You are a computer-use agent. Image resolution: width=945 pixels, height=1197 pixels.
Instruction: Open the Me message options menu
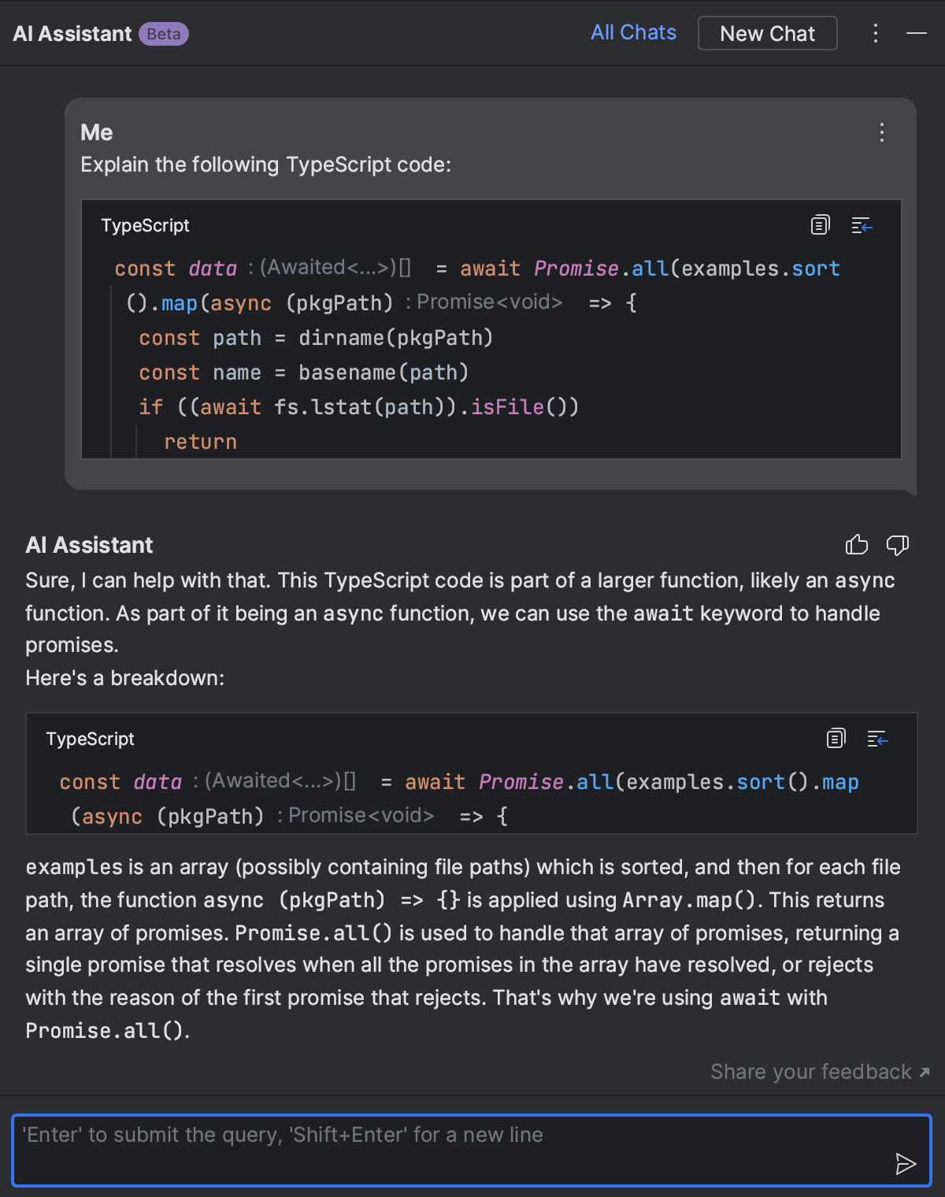pyautogui.click(x=882, y=132)
